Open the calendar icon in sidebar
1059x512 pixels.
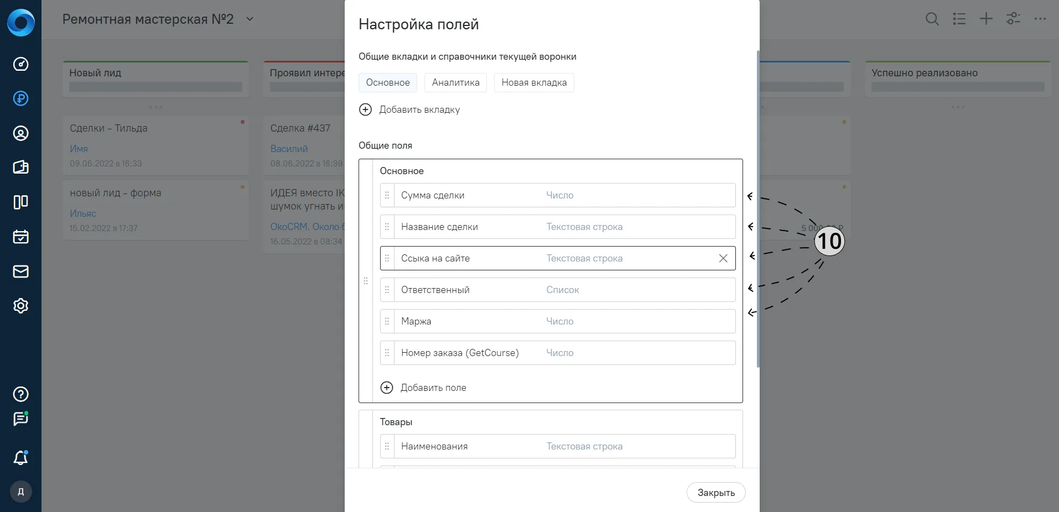point(20,237)
